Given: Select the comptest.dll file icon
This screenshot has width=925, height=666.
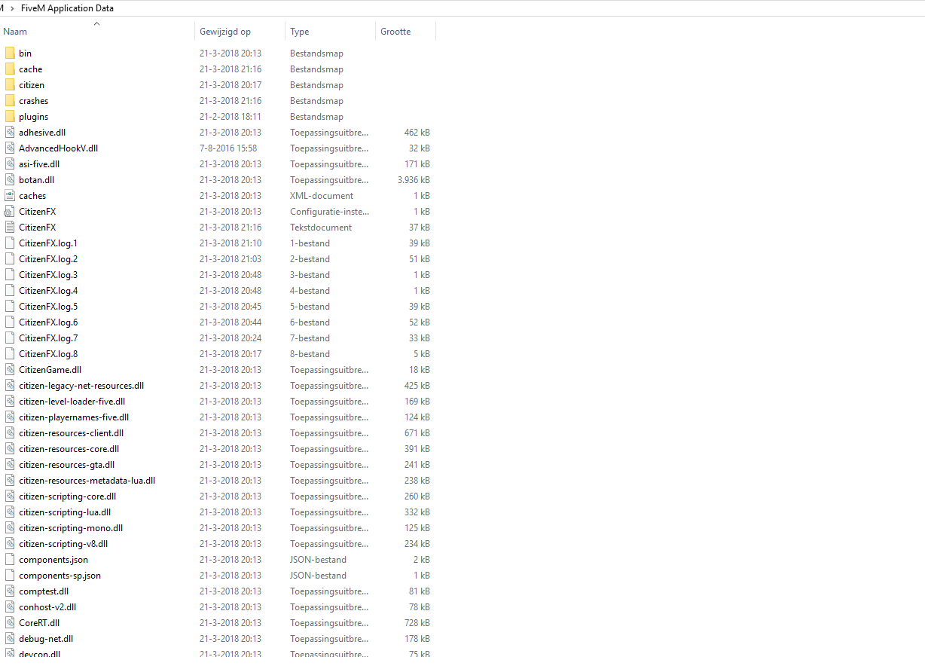Looking at the screenshot, I should tap(10, 591).
